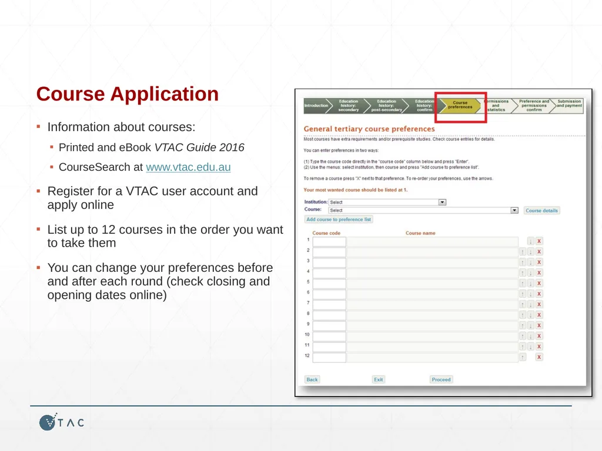
Task: Remove preference 7 with its X icon
Action: [x=539, y=305]
